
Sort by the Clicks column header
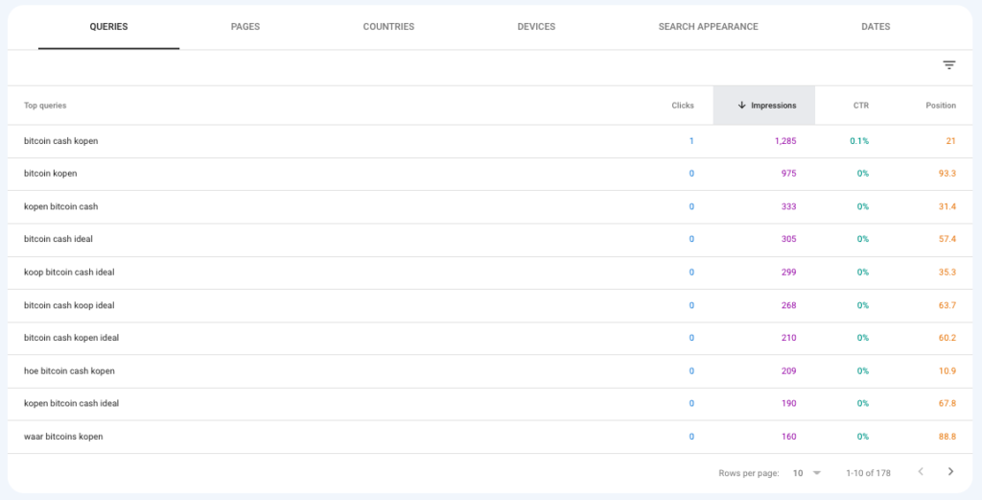point(683,106)
